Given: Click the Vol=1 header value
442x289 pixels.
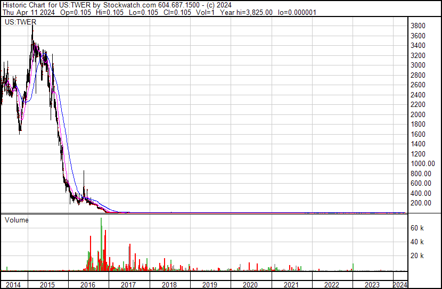Looking at the screenshot, I should (206, 12).
